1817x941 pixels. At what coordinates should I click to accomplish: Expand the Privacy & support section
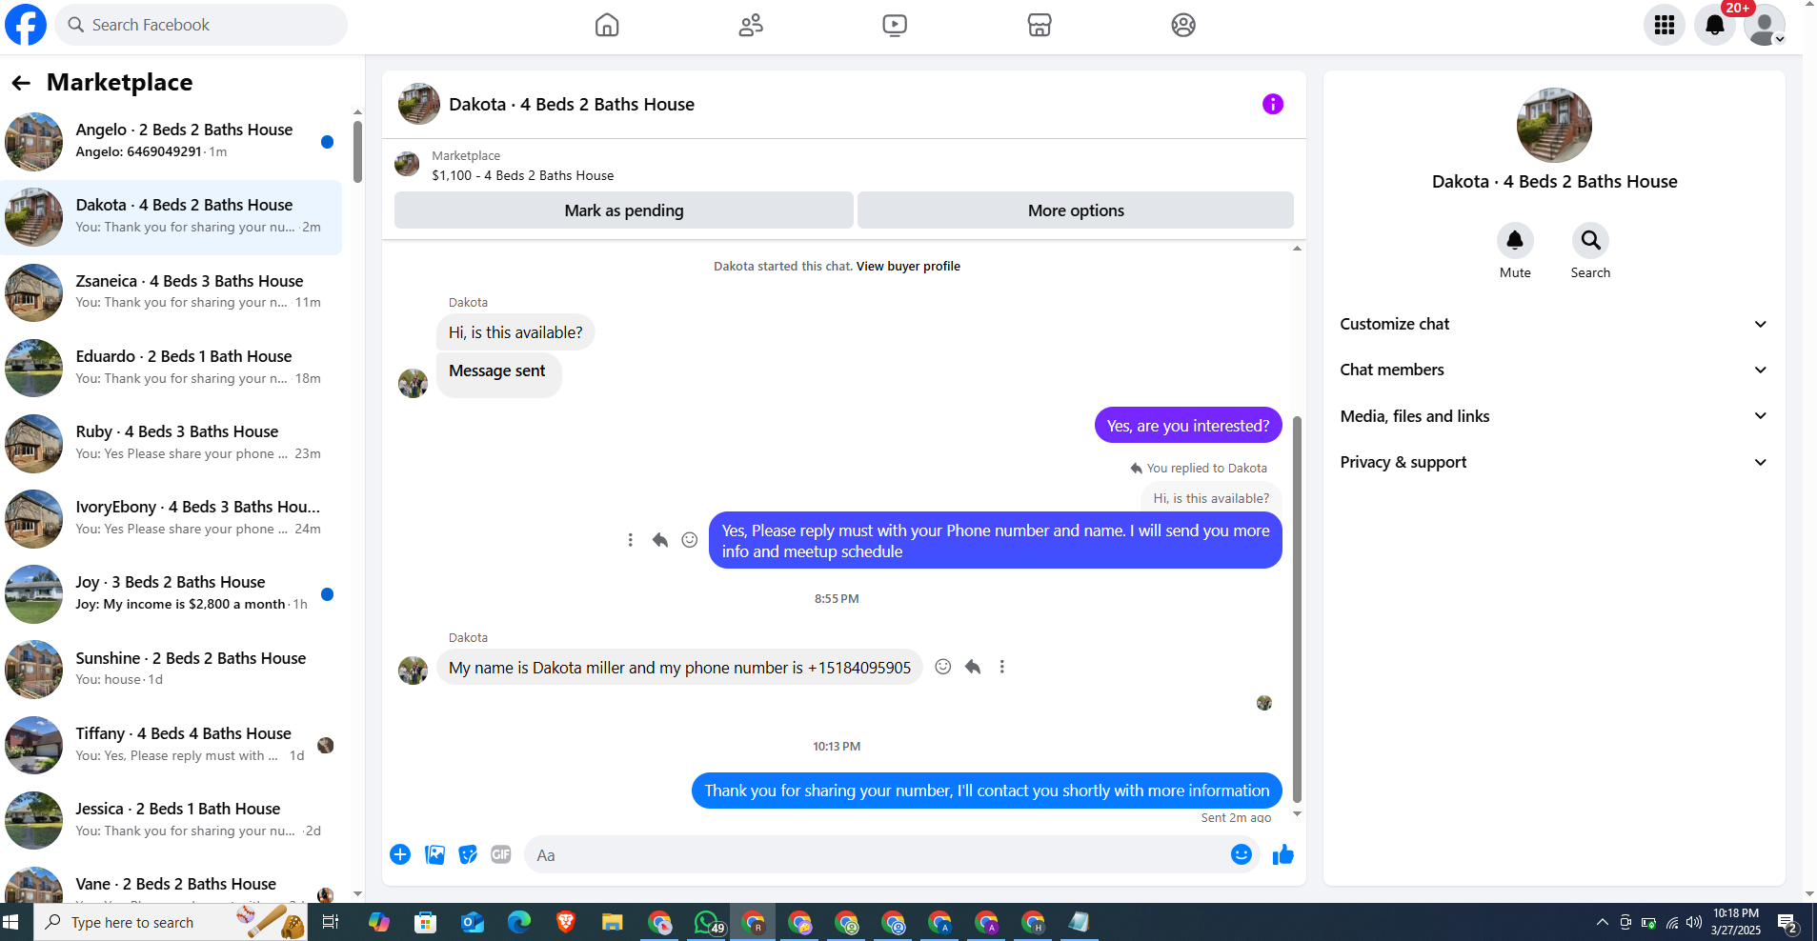(x=1553, y=462)
